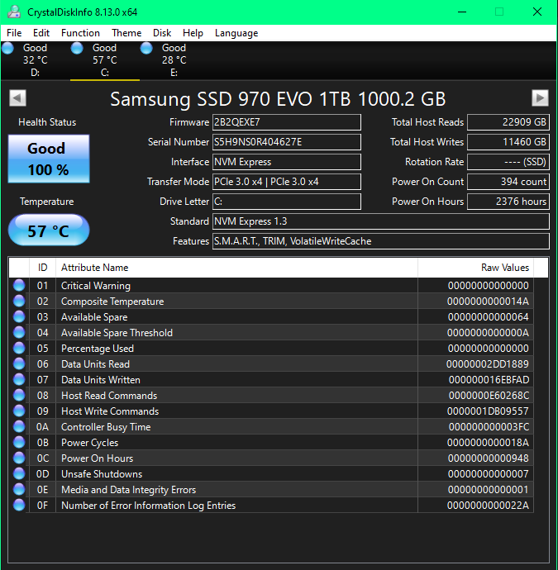Click status icon for Composite Temperature row
This screenshot has width=558, height=570.
19,301
